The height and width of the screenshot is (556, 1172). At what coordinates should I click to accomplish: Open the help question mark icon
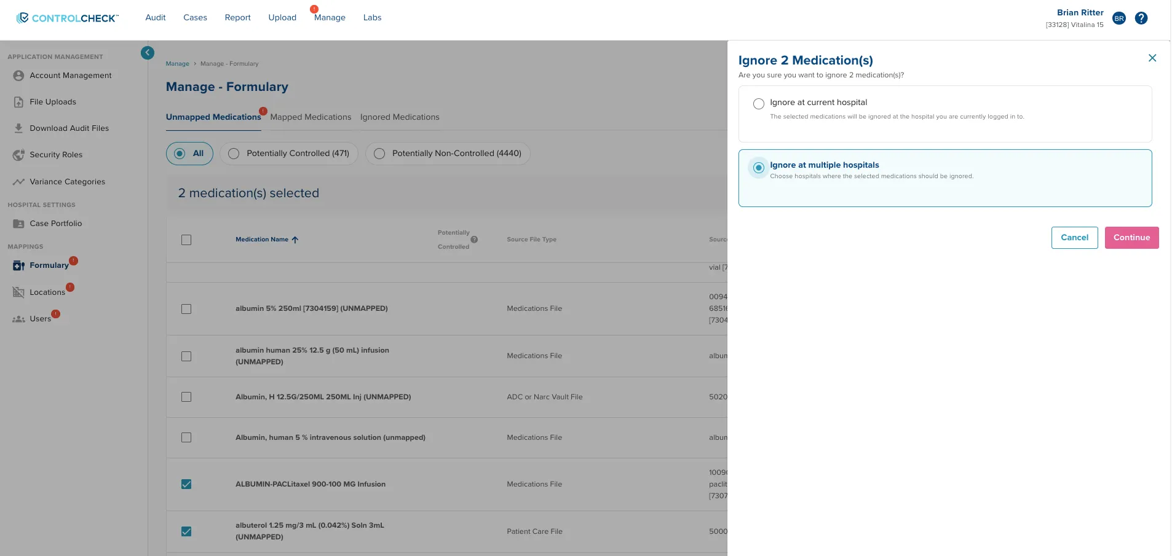coord(1141,18)
